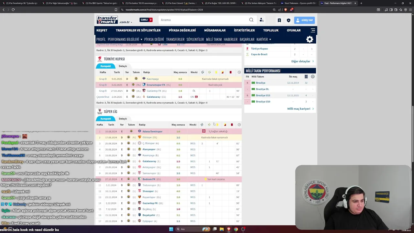Viewport: 414px width, 233px height.
Task: Click the shield icon in header
Action: pyautogui.click(x=289, y=20)
